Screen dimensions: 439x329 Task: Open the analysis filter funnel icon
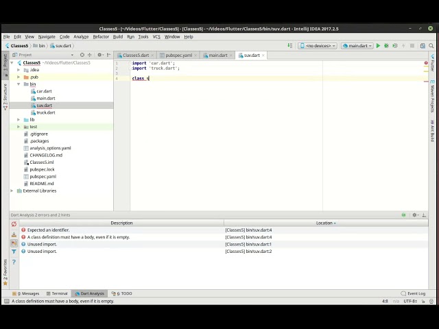[x=14, y=252]
